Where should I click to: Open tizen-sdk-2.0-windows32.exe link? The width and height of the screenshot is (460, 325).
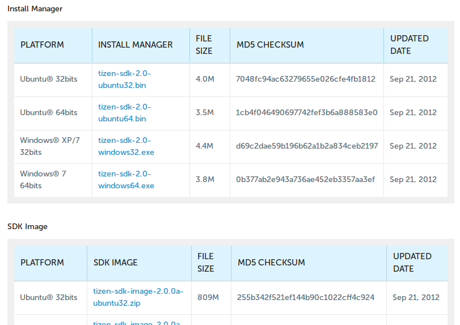(x=126, y=146)
